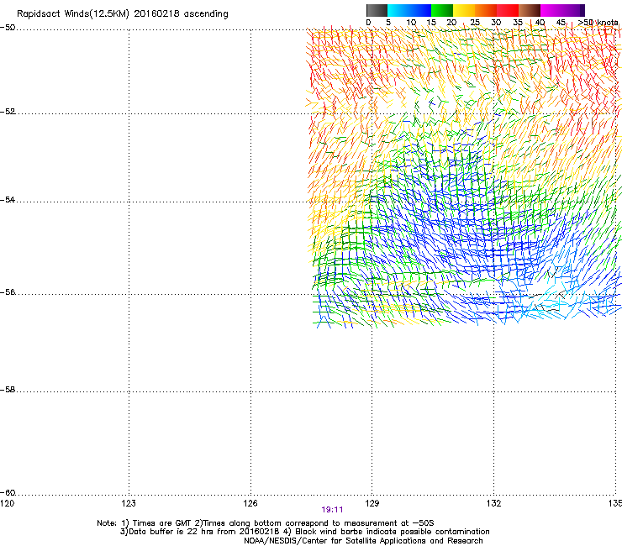Select the red 30-35 knots color band
622x546 pixels.
tap(508, 10)
